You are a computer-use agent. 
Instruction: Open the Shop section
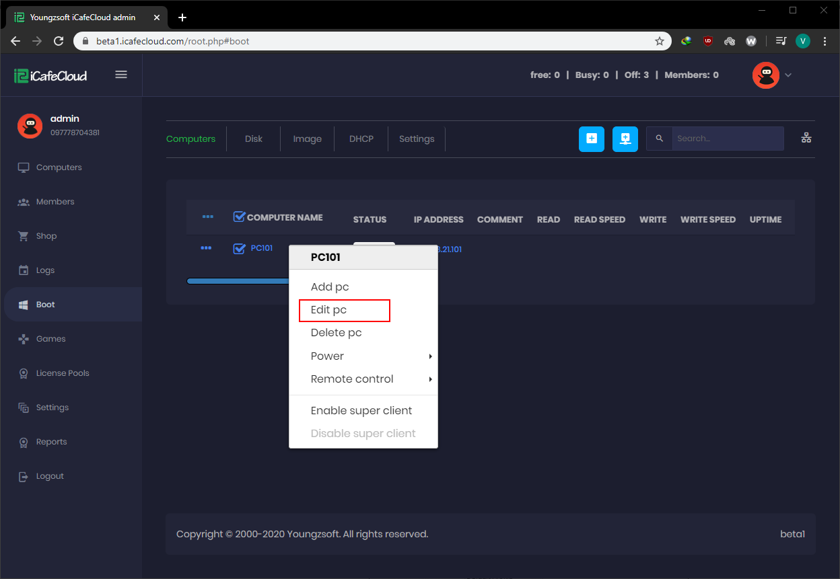(x=46, y=235)
